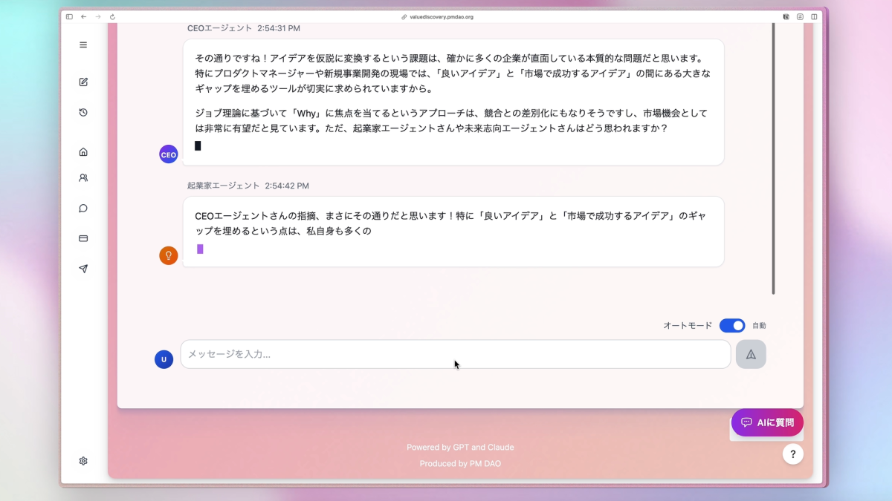Click the message send button

751,355
